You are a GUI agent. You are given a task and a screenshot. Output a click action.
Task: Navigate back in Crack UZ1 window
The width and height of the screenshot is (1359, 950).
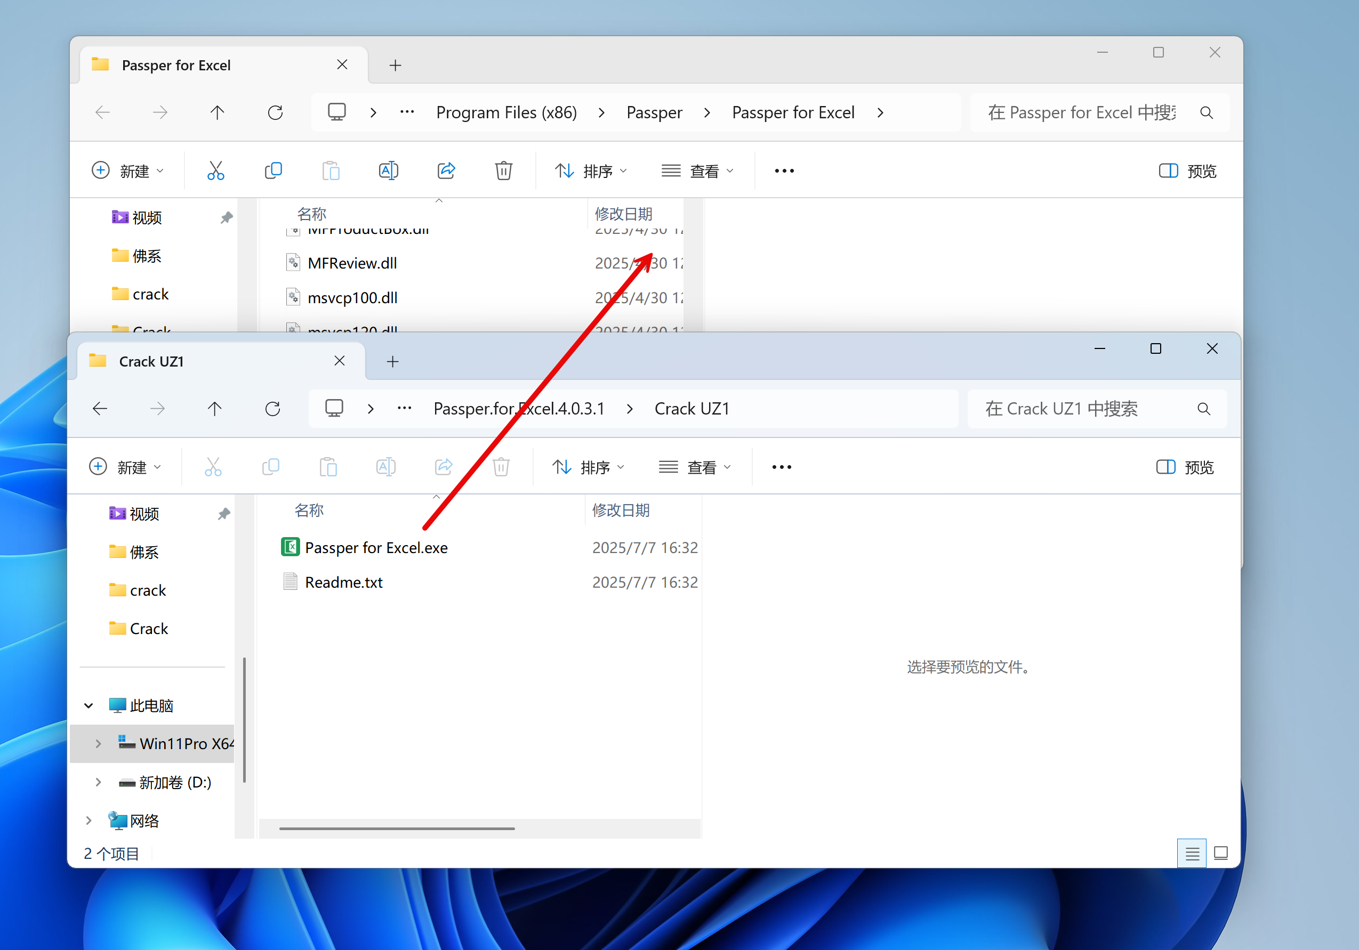pos(100,409)
